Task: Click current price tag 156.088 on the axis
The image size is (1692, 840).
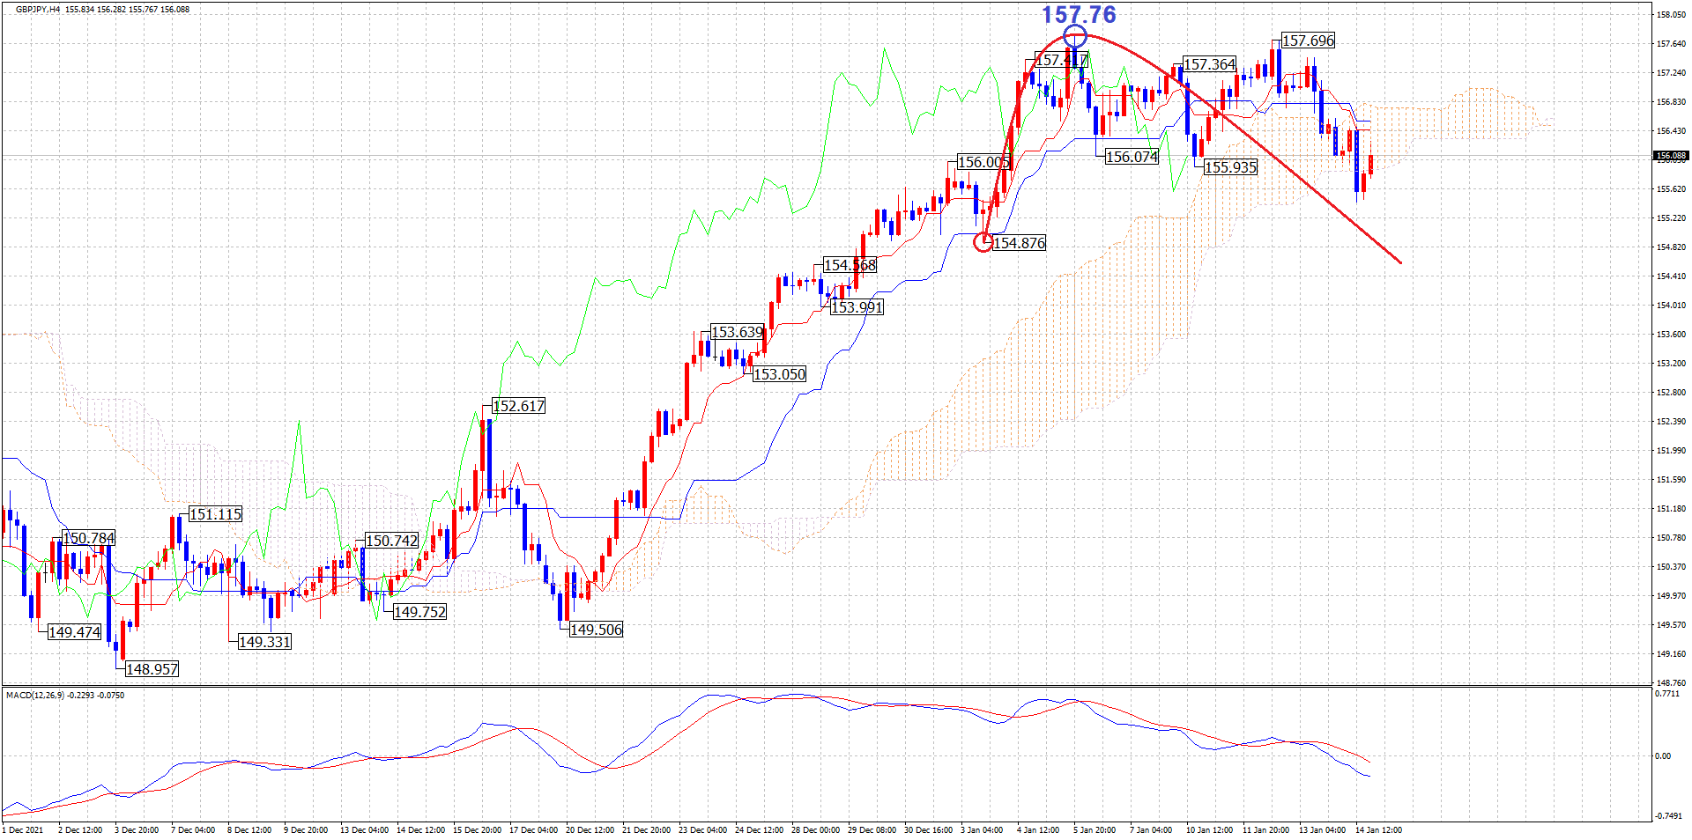Action: [1670, 156]
